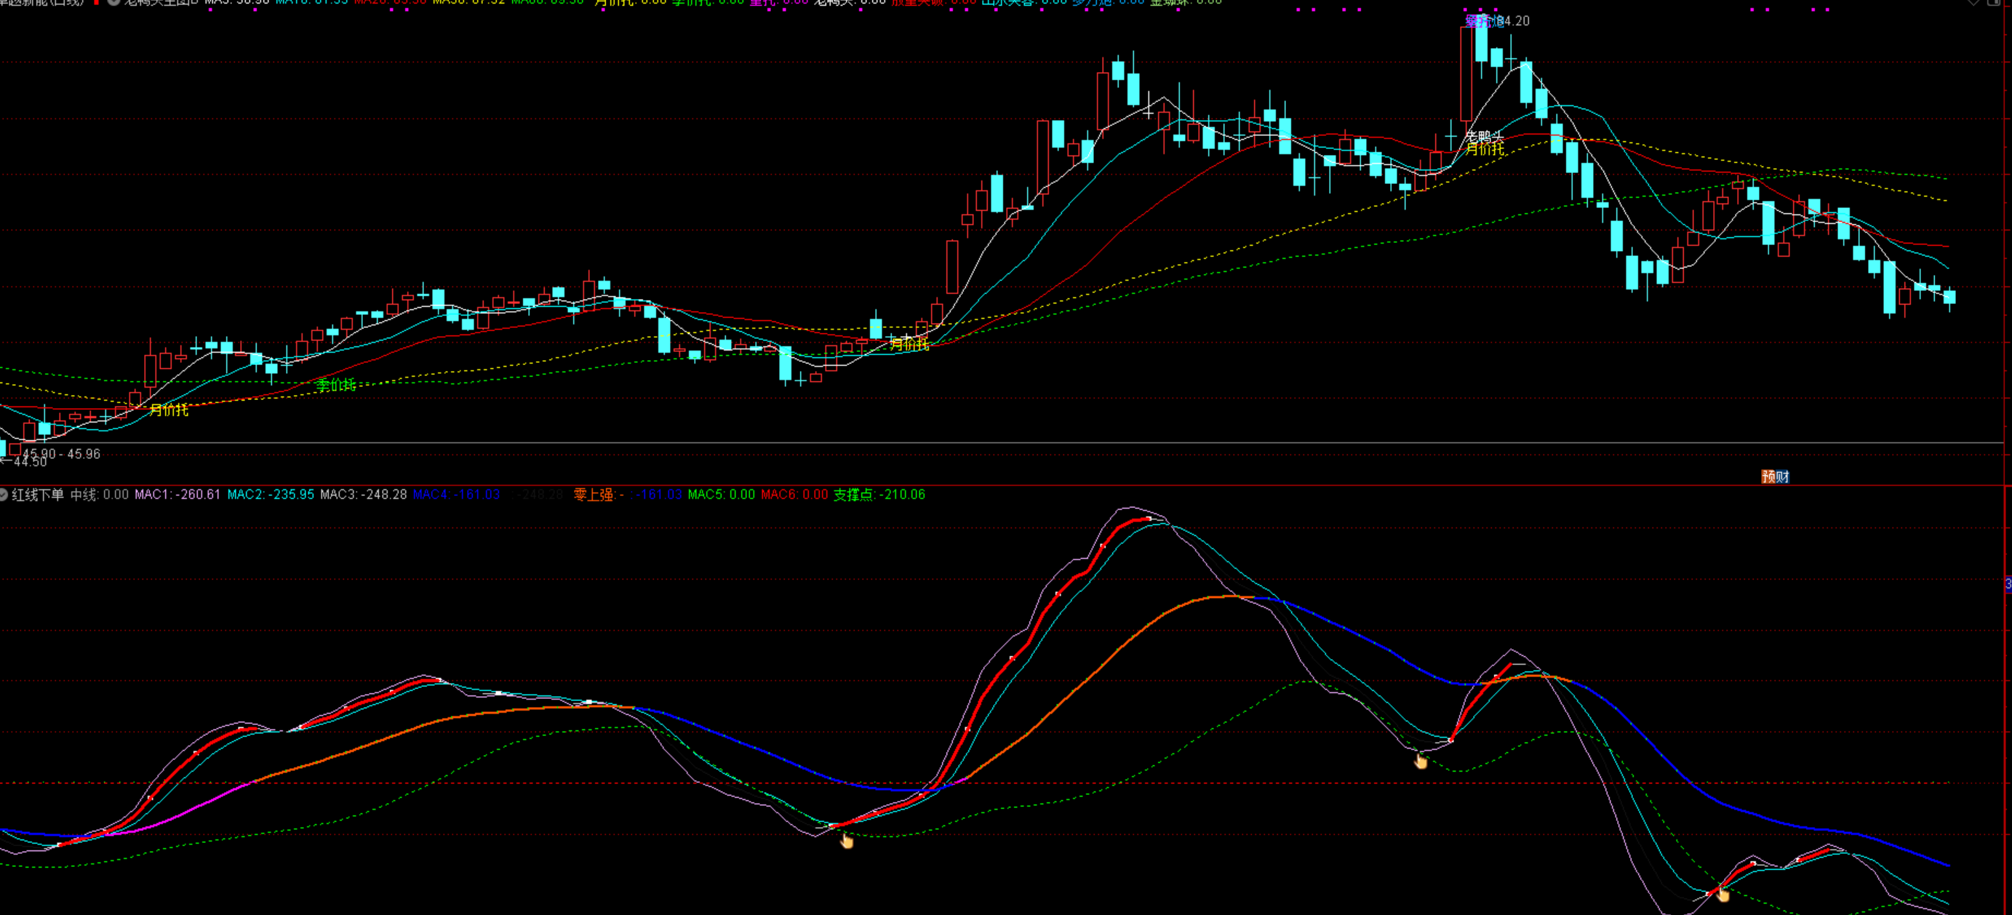2012x915 pixels.
Task: Click the orange 预财 badge
Action: 1776,476
